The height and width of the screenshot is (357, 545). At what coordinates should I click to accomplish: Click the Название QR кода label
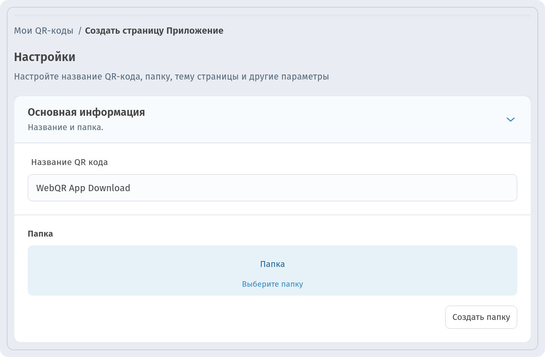(x=69, y=162)
